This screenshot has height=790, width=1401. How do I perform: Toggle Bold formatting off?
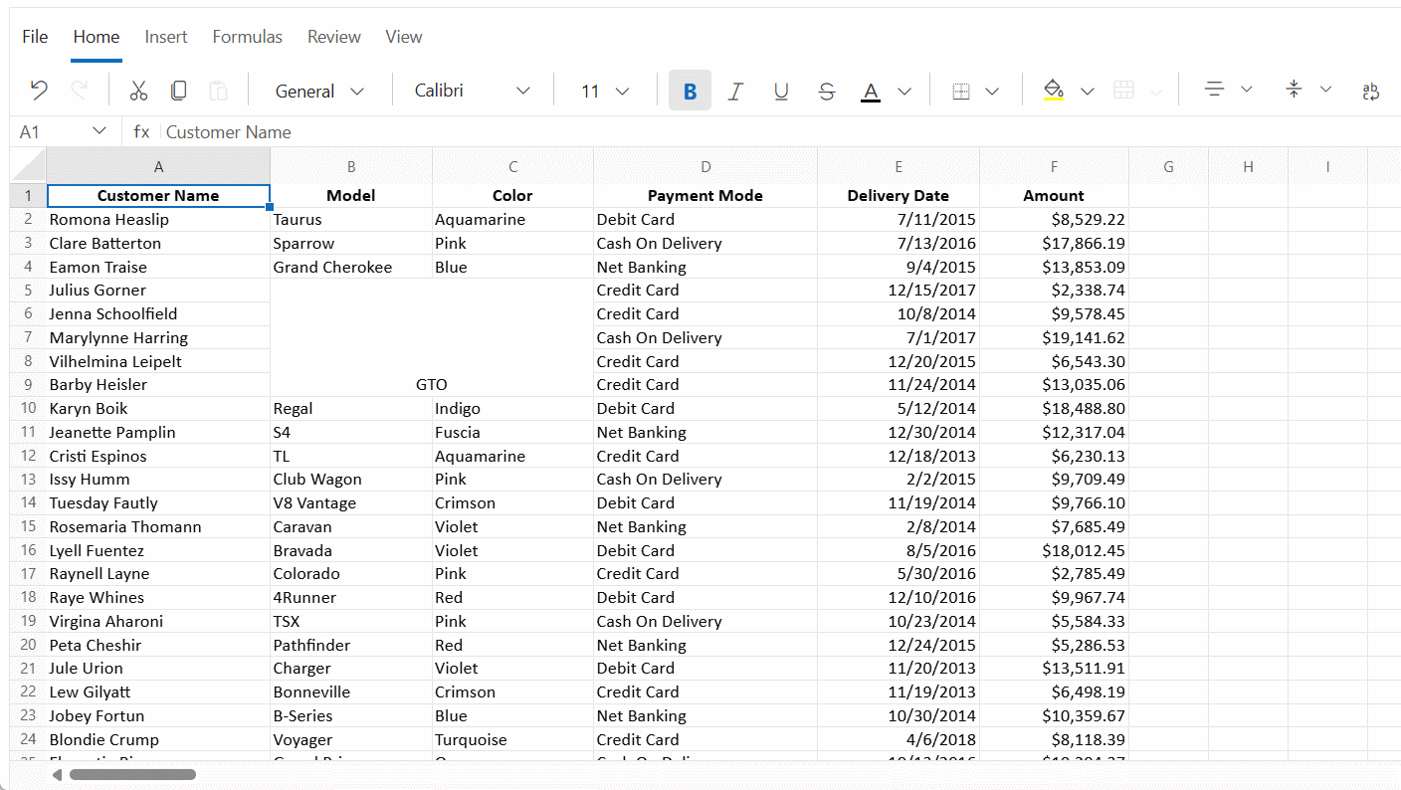click(x=690, y=92)
